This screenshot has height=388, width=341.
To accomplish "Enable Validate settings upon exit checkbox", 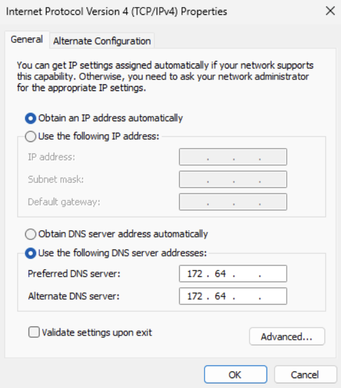I will 34,332.
